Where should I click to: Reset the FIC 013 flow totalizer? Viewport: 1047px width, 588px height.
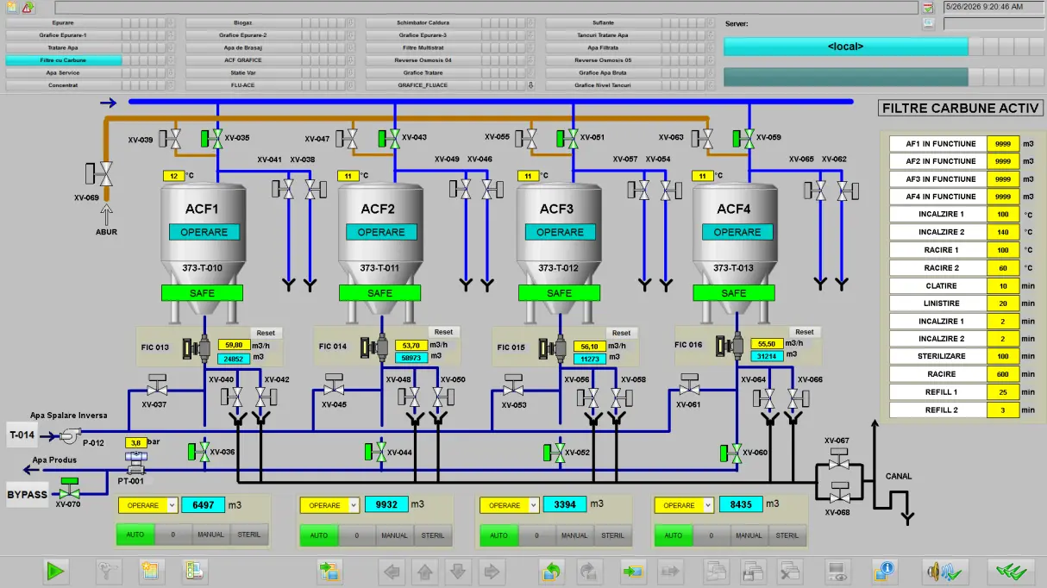point(266,333)
